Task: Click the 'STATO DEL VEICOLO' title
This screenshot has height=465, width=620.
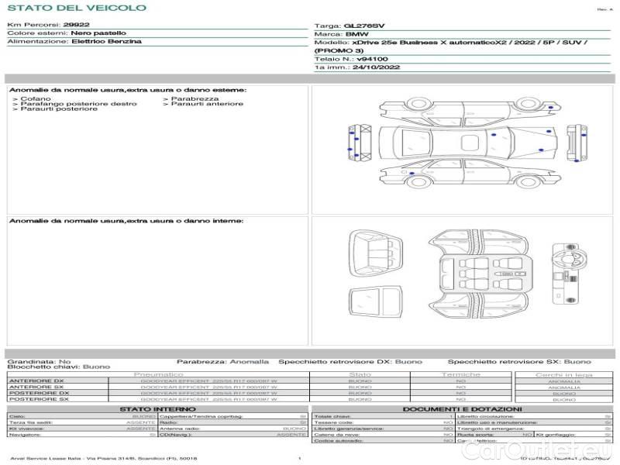Action: tap(77, 8)
